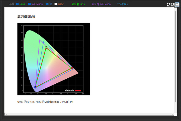
Task: Click the 77% 的 P3 result label
Action: click(x=123, y=4)
